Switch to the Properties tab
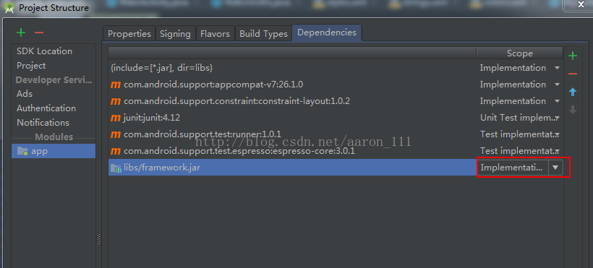The height and width of the screenshot is (268, 593). (x=129, y=34)
